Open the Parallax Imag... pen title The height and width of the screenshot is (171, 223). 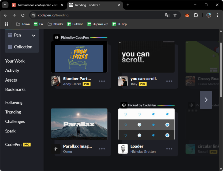pos(77,146)
